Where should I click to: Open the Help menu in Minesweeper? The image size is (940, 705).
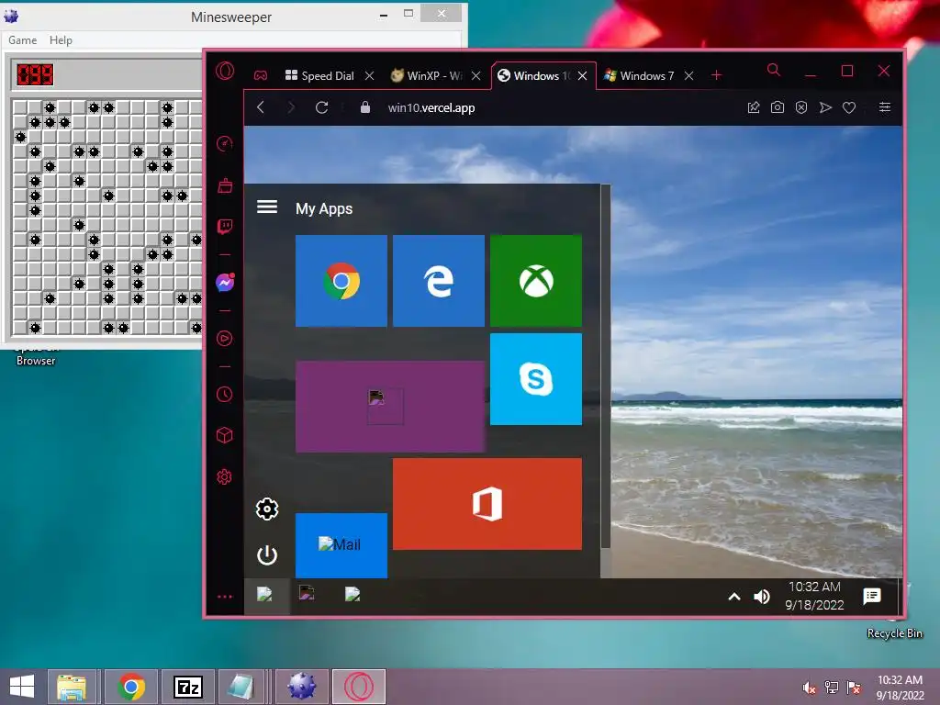(x=61, y=40)
